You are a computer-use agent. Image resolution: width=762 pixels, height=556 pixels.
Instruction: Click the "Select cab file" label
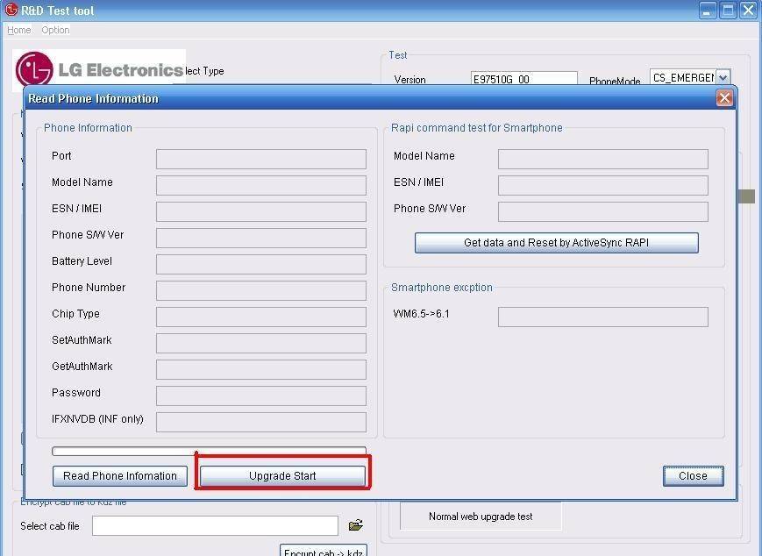coord(50,526)
